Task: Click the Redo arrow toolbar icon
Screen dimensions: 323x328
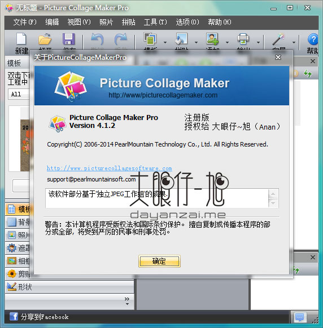Action: pyautogui.click(x=121, y=39)
